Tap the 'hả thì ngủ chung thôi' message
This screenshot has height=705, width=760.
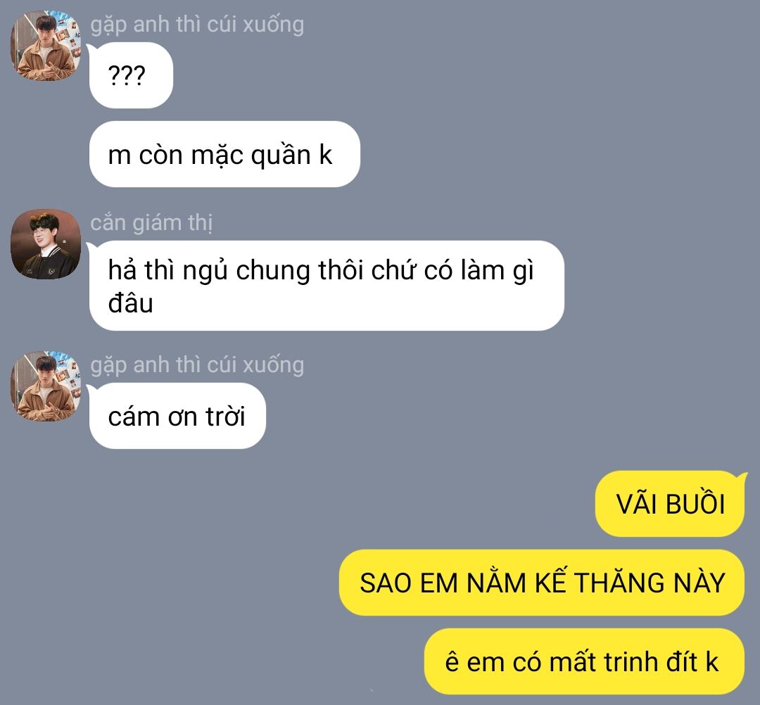click(327, 286)
